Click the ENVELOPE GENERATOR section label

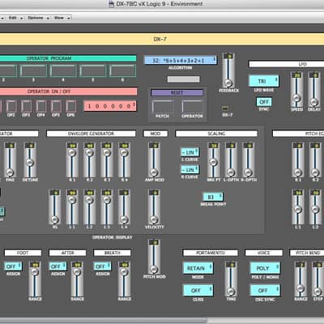click(x=91, y=134)
